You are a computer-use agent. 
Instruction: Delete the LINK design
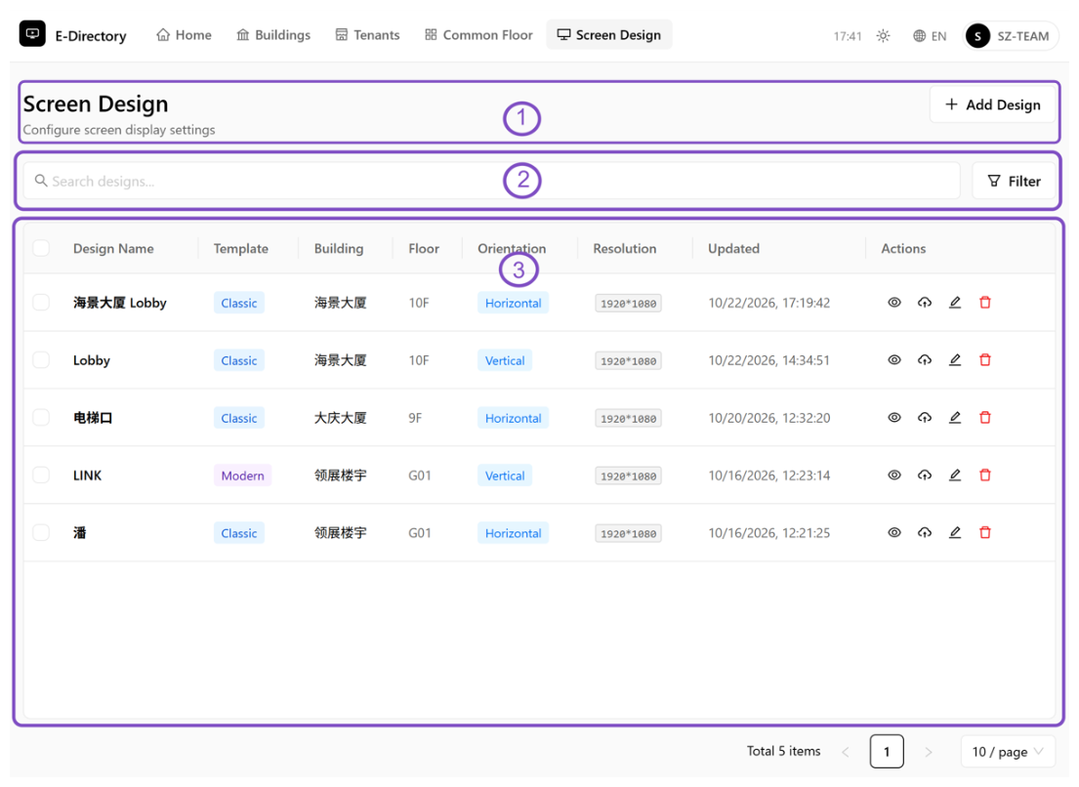pyautogui.click(x=984, y=476)
